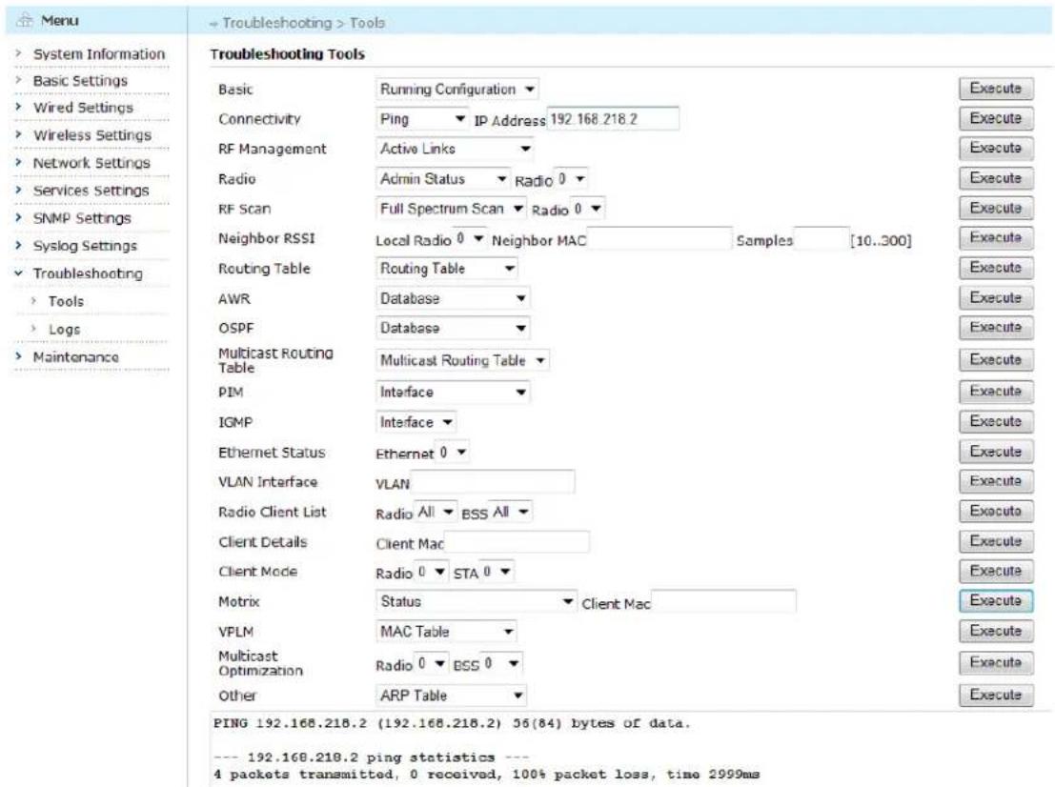This screenshot has height=787, width=1055.
Task: Open the AWR Database dropdown
Action: (452, 298)
